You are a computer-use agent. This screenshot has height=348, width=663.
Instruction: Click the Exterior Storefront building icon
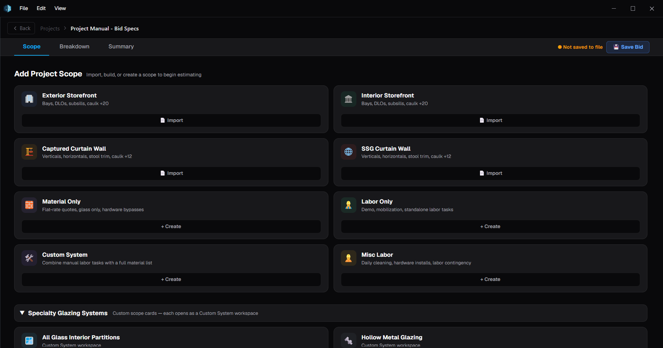coord(29,99)
